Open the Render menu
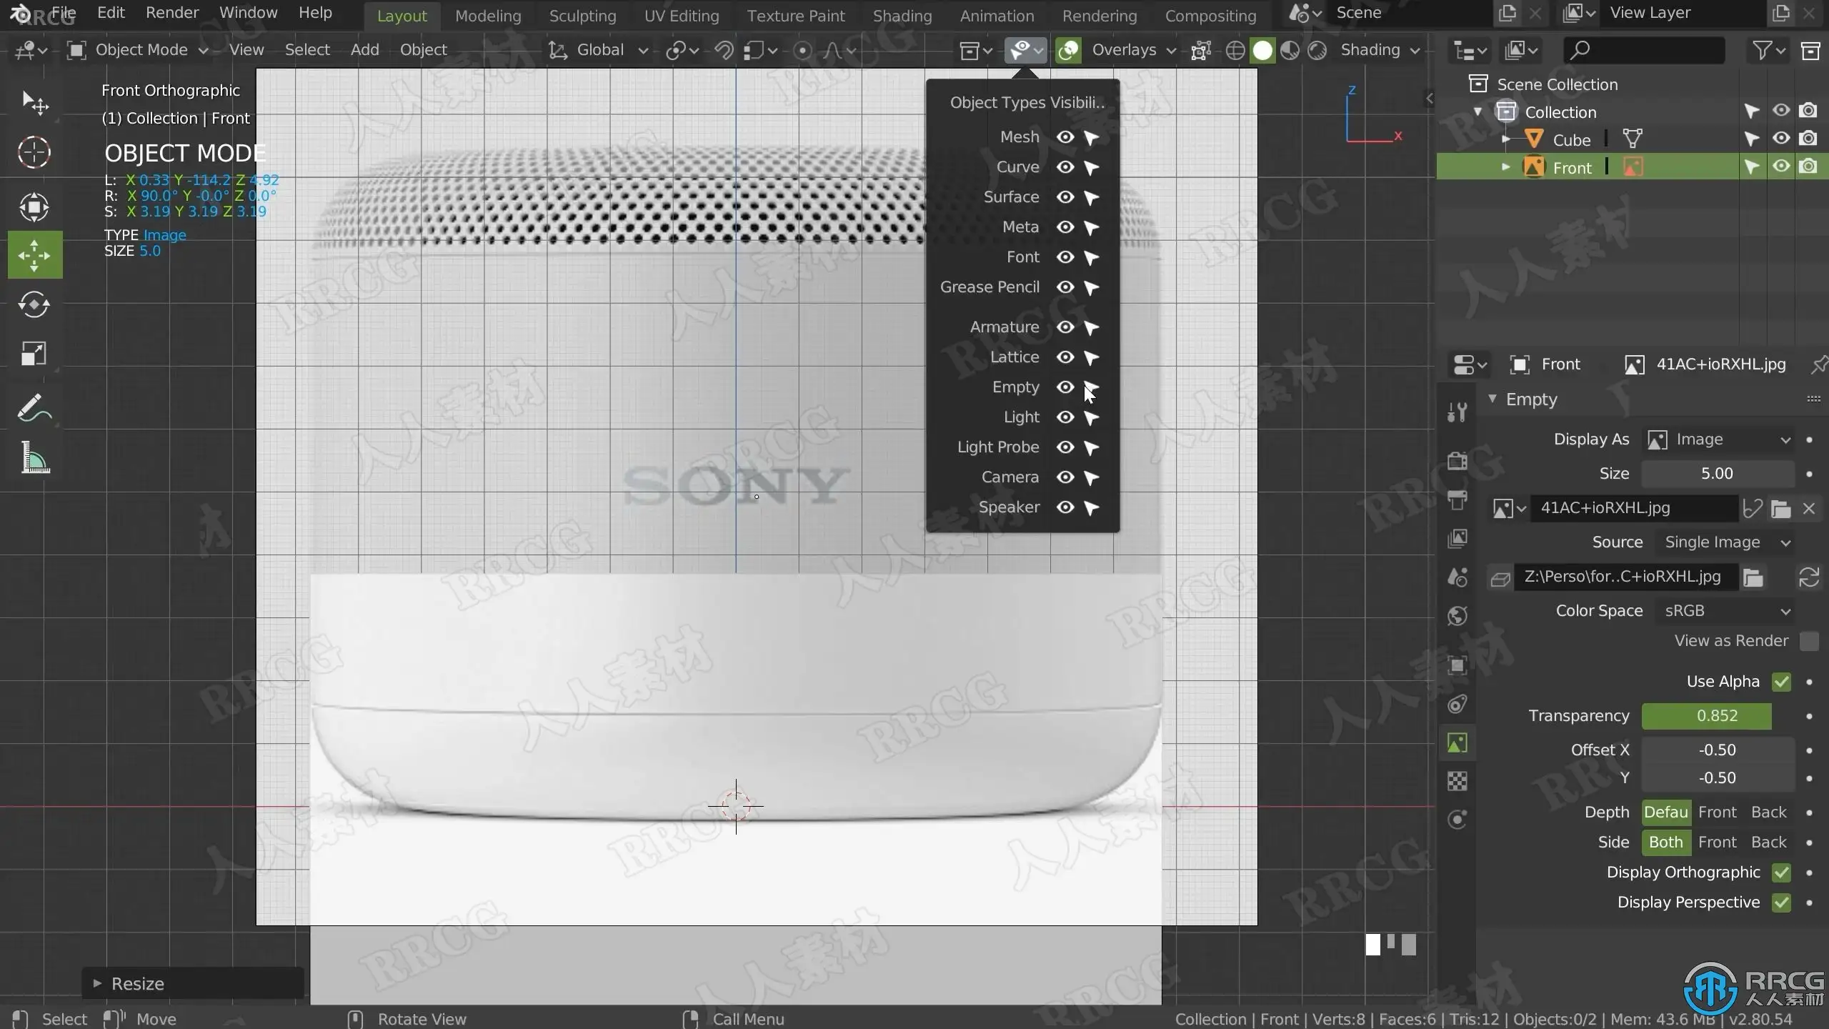 click(171, 13)
